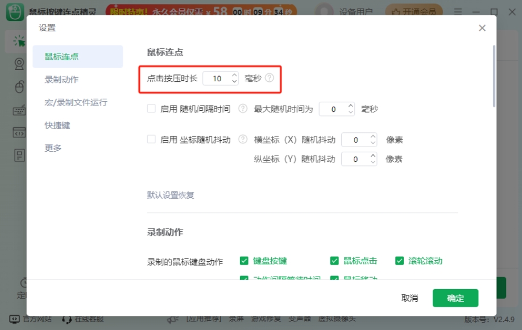Uncheck the 键盘按键 recording option

click(245, 261)
